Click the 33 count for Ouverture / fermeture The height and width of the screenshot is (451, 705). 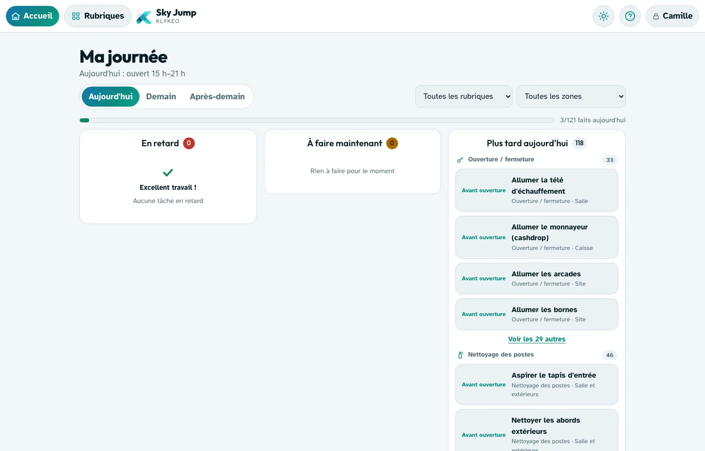[x=610, y=160]
